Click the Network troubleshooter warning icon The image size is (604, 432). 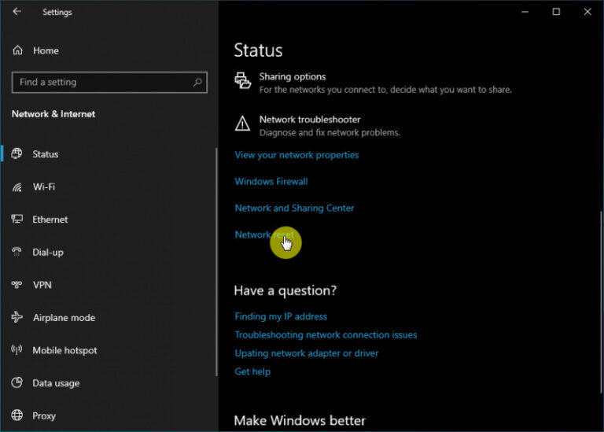pyautogui.click(x=243, y=124)
